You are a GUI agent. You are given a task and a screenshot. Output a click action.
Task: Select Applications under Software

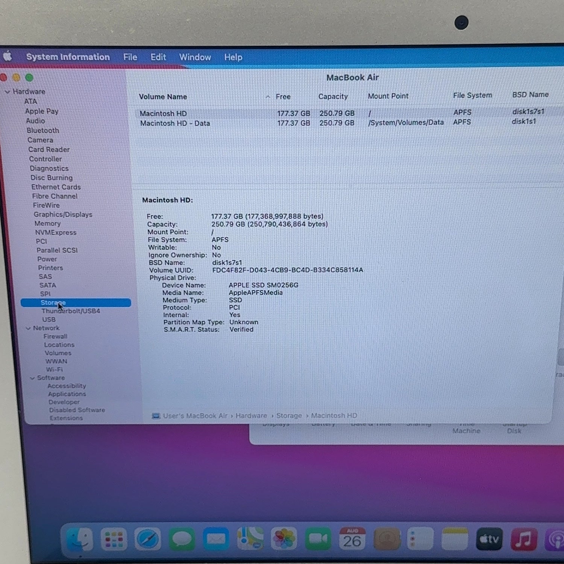point(67,394)
